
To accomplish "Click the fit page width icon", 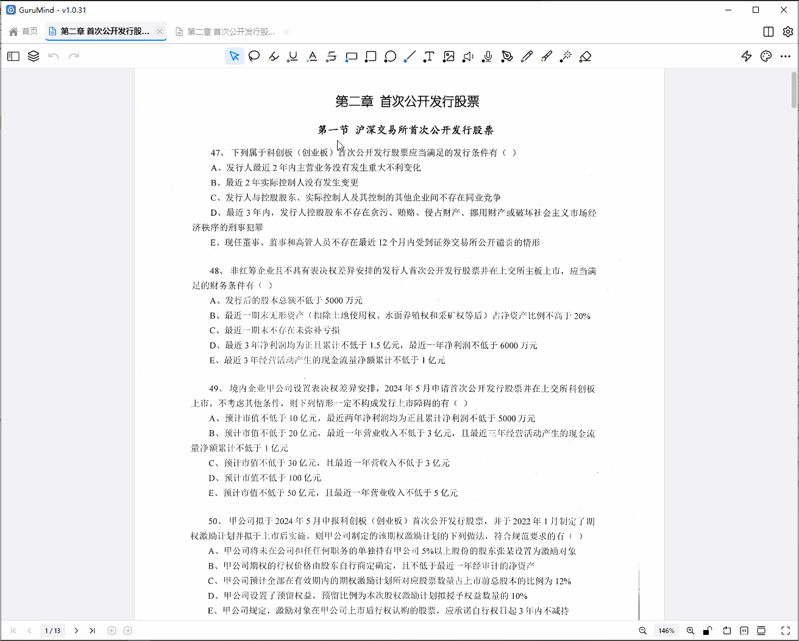I will click(x=744, y=631).
